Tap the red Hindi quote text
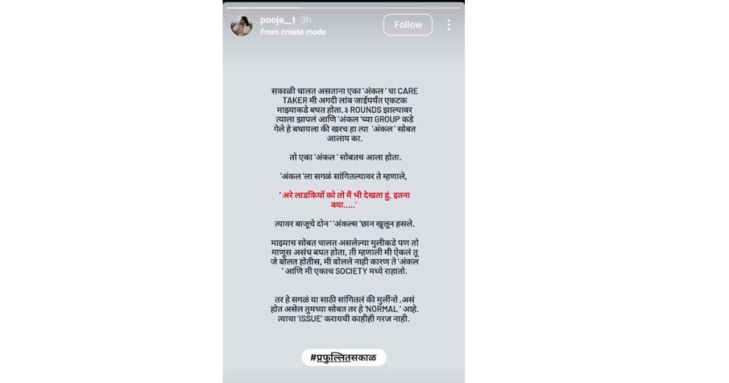 344,200
